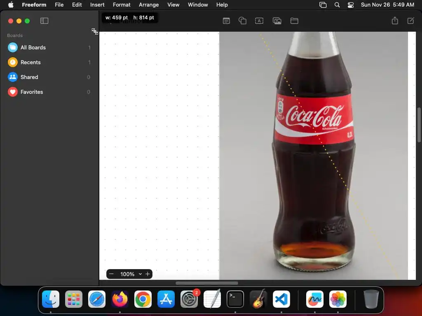The width and height of the screenshot is (422, 316).
Task: Open the Help menu
Action: coord(222,5)
